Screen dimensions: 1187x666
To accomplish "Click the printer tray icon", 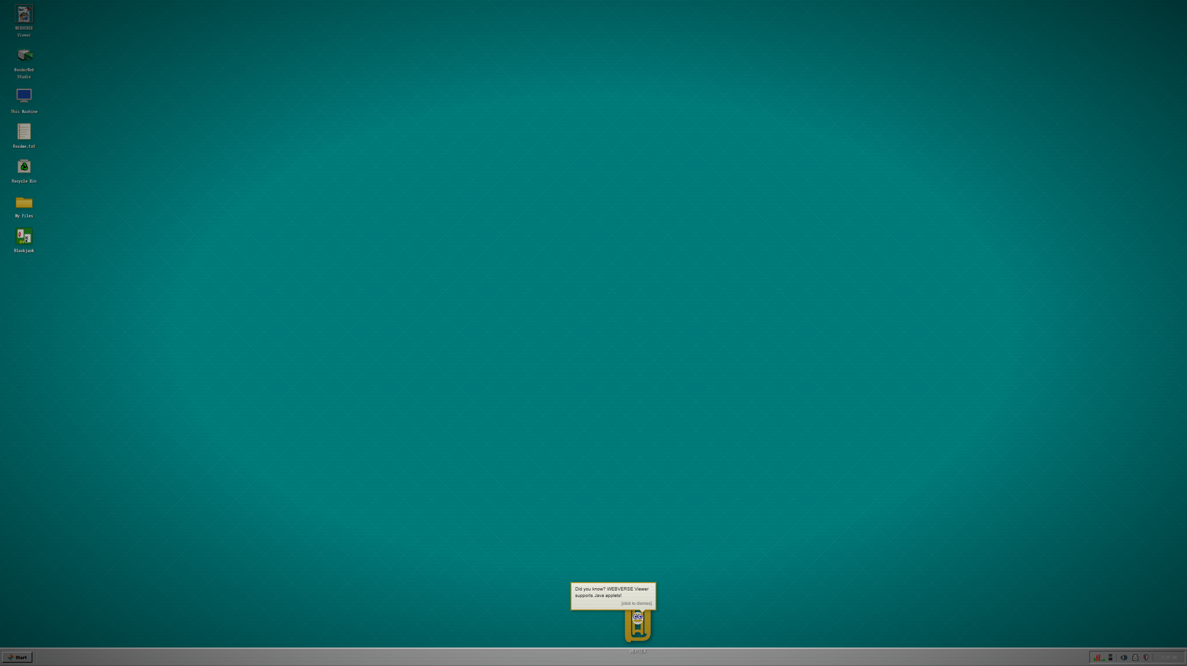I will tap(1135, 657).
